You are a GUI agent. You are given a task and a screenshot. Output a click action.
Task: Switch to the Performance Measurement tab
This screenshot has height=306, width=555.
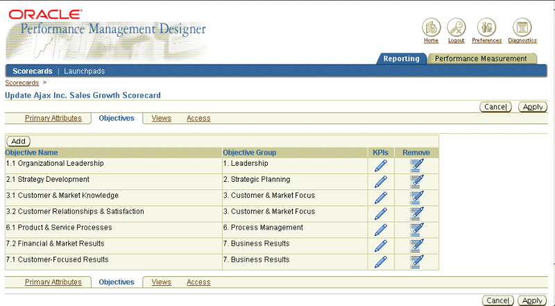tap(481, 59)
